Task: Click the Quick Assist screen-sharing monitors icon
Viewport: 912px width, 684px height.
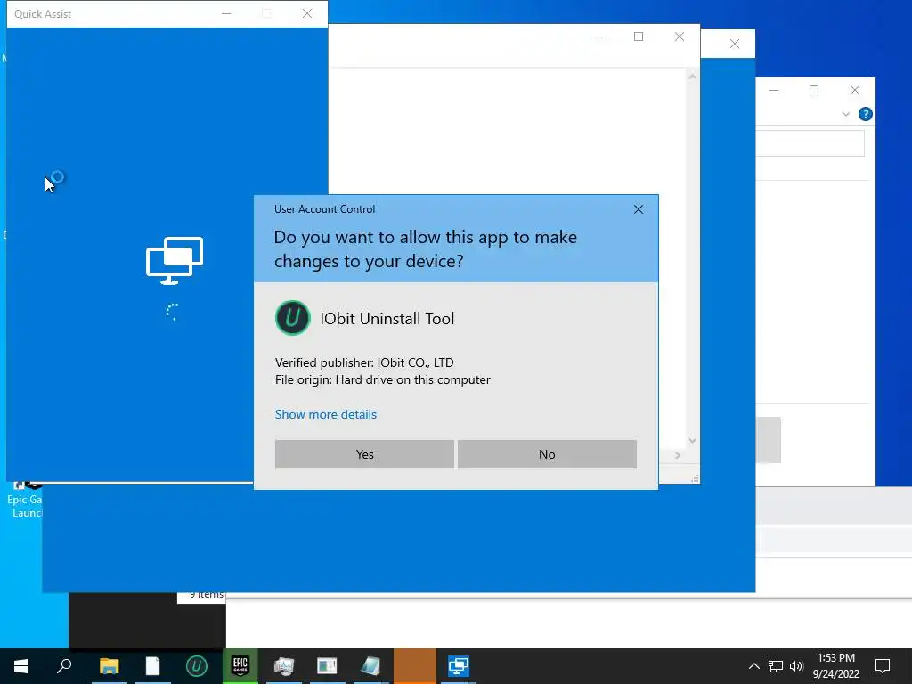Action: click(x=174, y=260)
